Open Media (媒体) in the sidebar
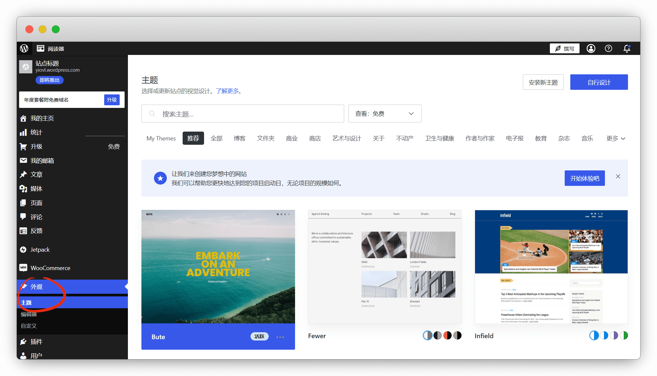This screenshot has width=657, height=376. (x=36, y=188)
